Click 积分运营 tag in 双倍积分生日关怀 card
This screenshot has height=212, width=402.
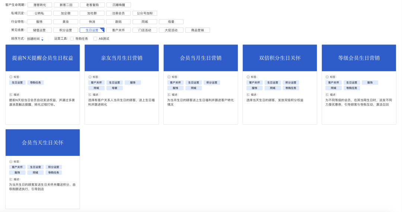click(291, 82)
